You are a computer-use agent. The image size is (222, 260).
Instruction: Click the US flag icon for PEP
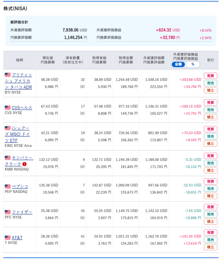coord(8,186)
